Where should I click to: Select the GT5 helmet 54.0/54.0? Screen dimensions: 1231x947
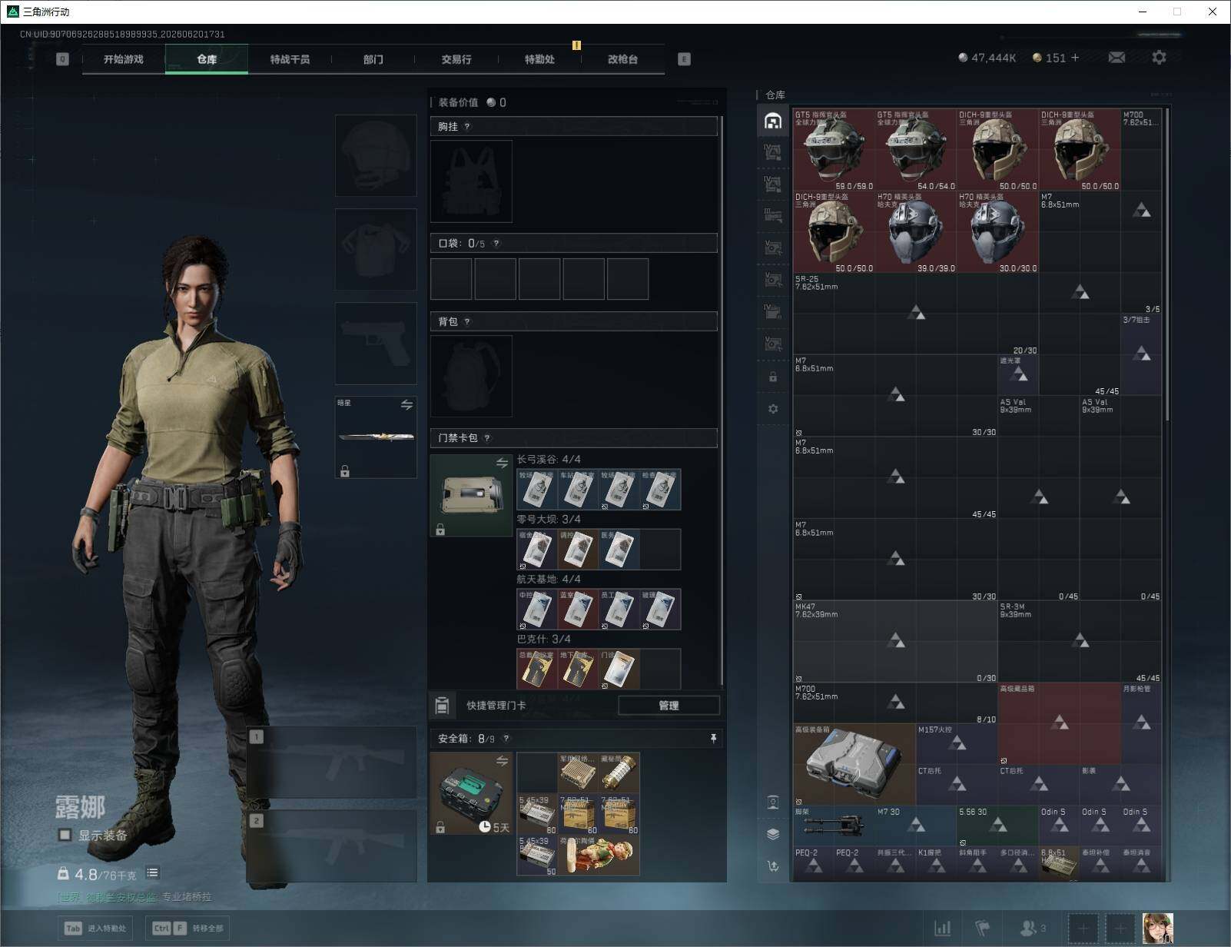[x=916, y=149]
